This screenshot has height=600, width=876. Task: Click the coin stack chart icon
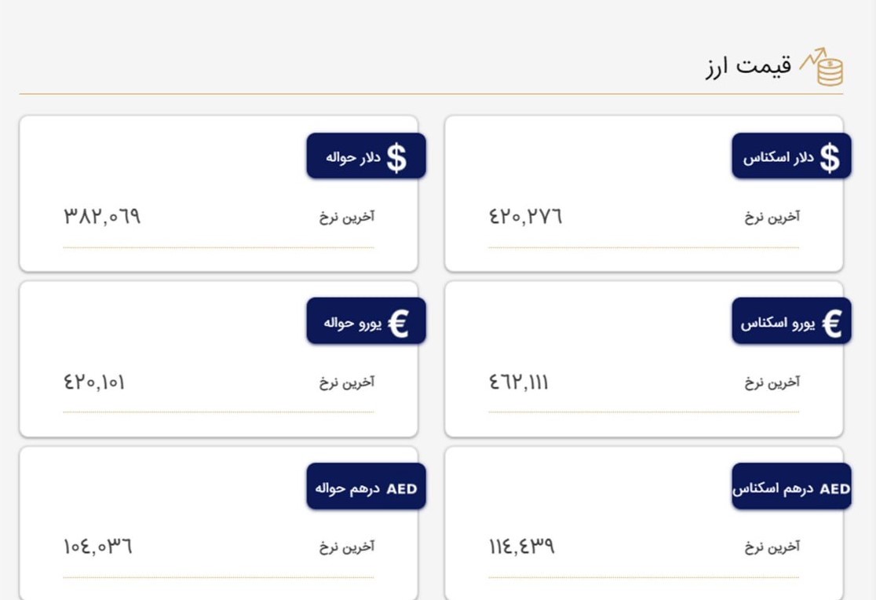tap(822, 66)
